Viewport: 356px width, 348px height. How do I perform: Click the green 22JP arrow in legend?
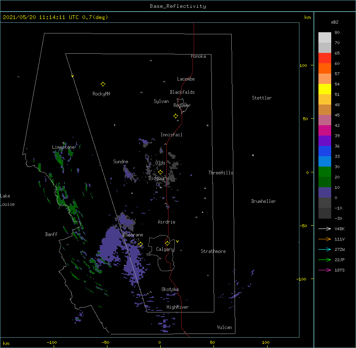point(325,260)
